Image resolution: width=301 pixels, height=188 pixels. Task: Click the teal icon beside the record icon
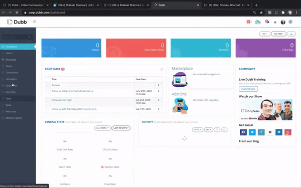pos(258,22)
